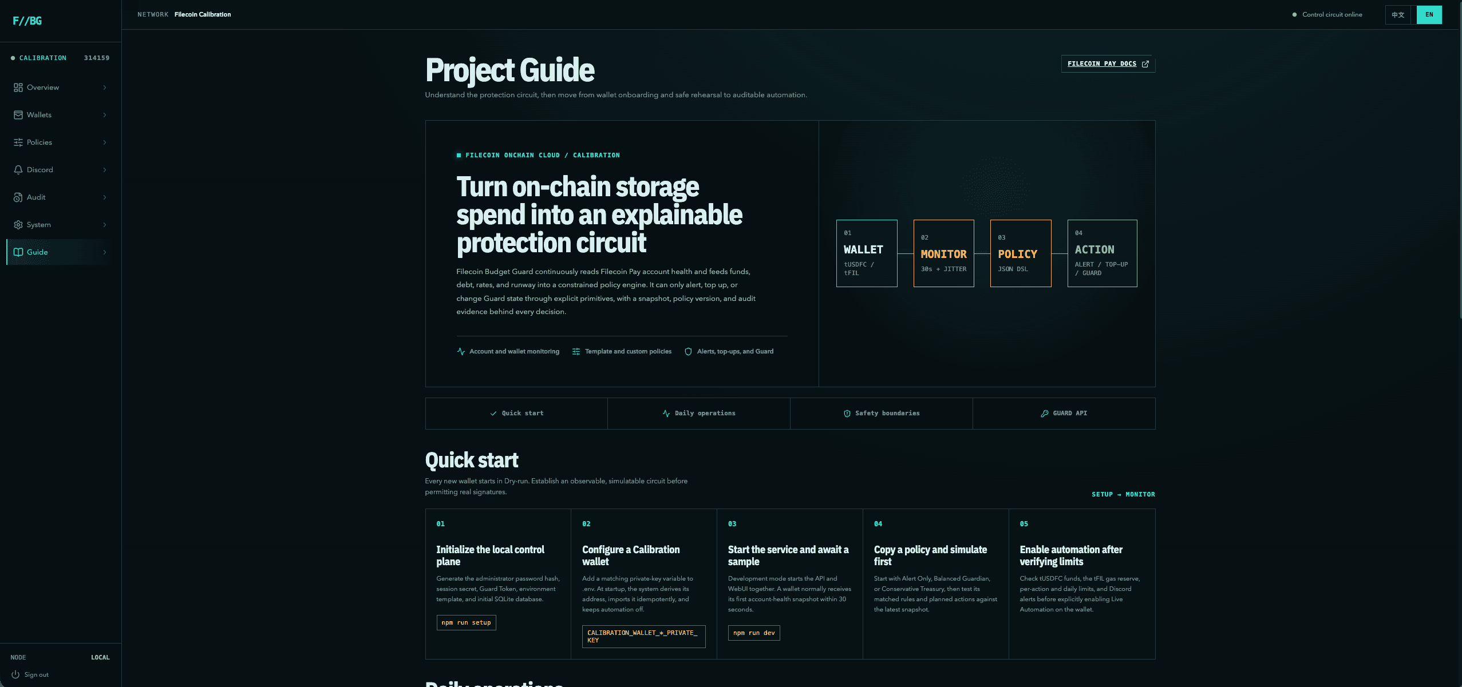Click the alerts shield icon
Image resolution: width=1462 pixels, height=687 pixels.
tap(688, 351)
